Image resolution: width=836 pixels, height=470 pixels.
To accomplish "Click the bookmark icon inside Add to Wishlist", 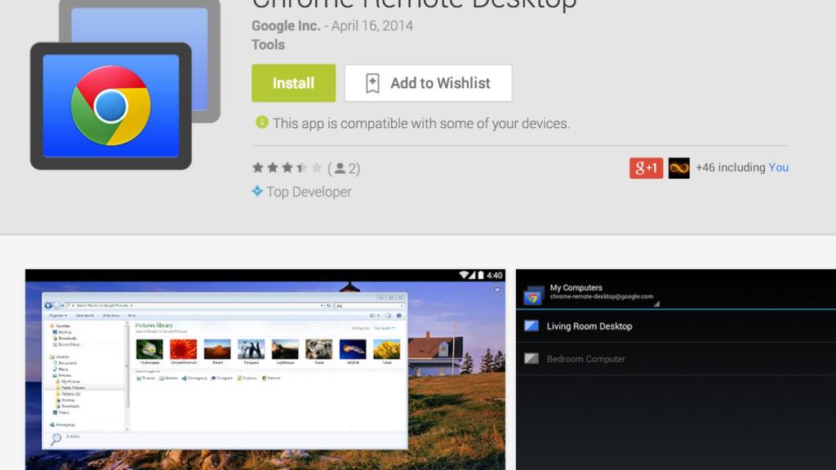I will click(372, 82).
